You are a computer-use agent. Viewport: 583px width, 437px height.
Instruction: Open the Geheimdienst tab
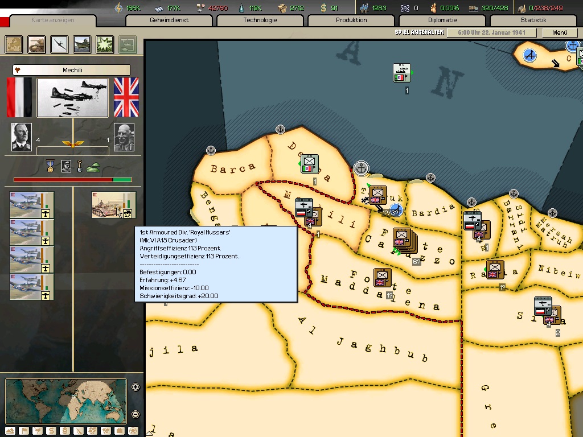(169, 20)
